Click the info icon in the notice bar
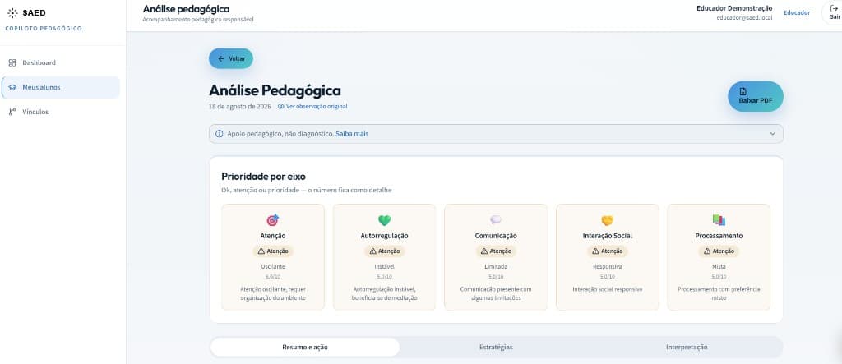842x364 pixels. (219, 134)
